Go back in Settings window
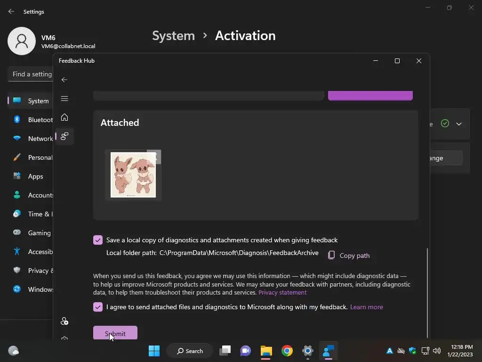The width and height of the screenshot is (482, 362). [x=11, y=12]
